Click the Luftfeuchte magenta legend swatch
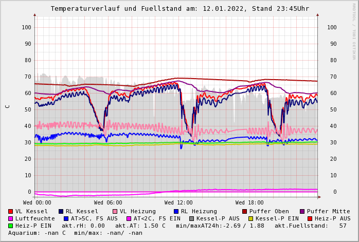Image resolution: width=359 pixels, height=242 pixels. 10,219
